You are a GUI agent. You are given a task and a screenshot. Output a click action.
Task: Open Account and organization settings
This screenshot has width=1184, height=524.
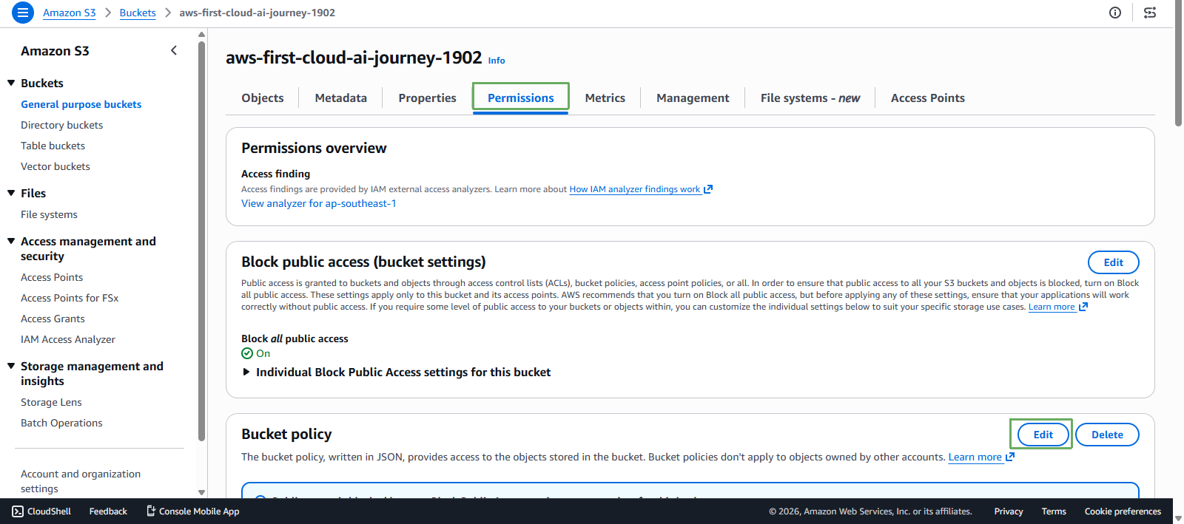81,481
